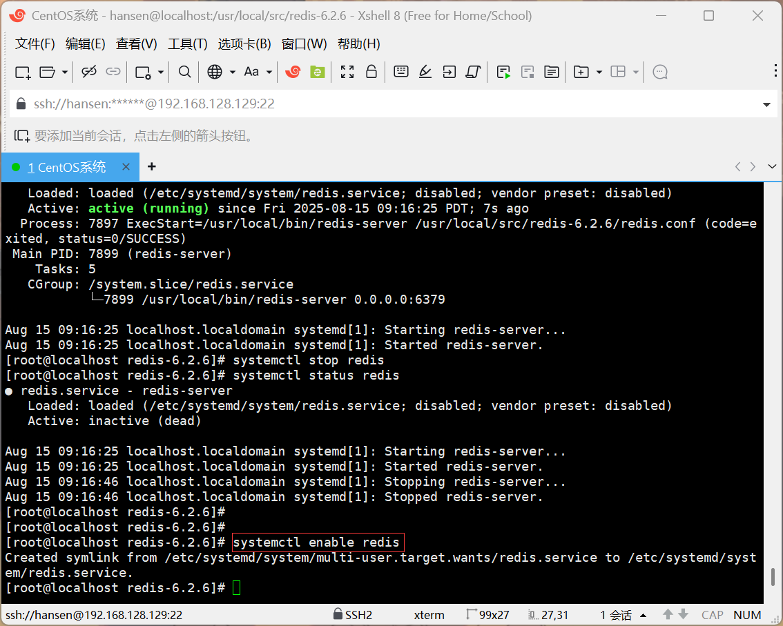The image size is (783, 626).
Task: Click the Disconnect session icon
Action: pyautogui.click(x=89, y=72)
